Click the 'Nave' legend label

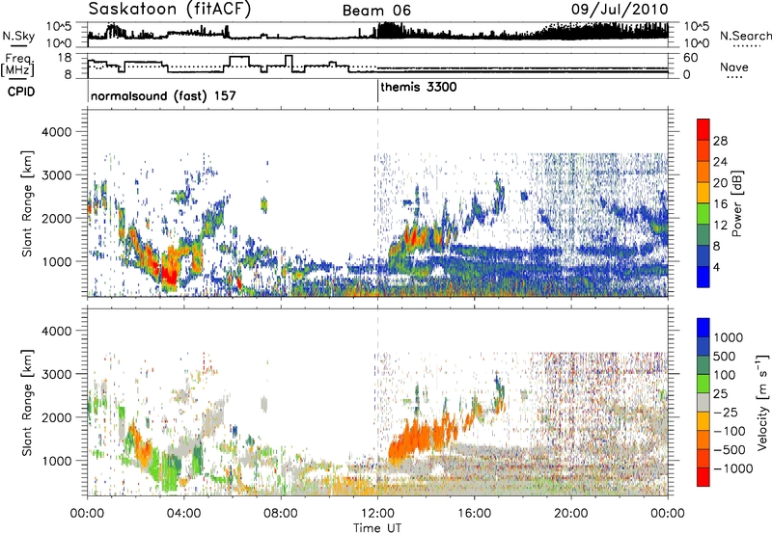tap(733, 67)
